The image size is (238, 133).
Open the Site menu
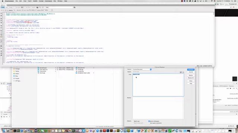click(55, 1)
